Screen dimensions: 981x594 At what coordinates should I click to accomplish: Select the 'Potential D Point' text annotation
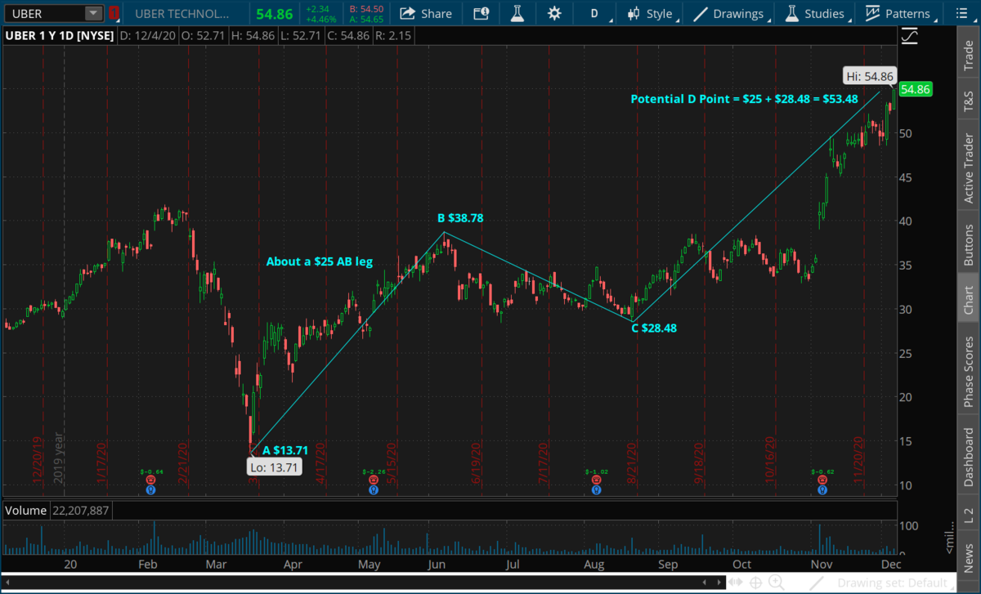[744, 99]
